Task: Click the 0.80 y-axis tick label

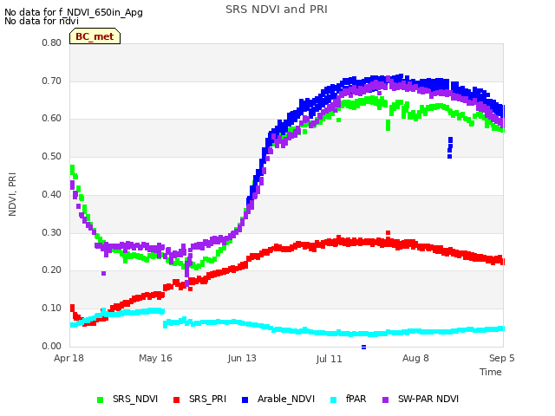Action: click(52, 42)
